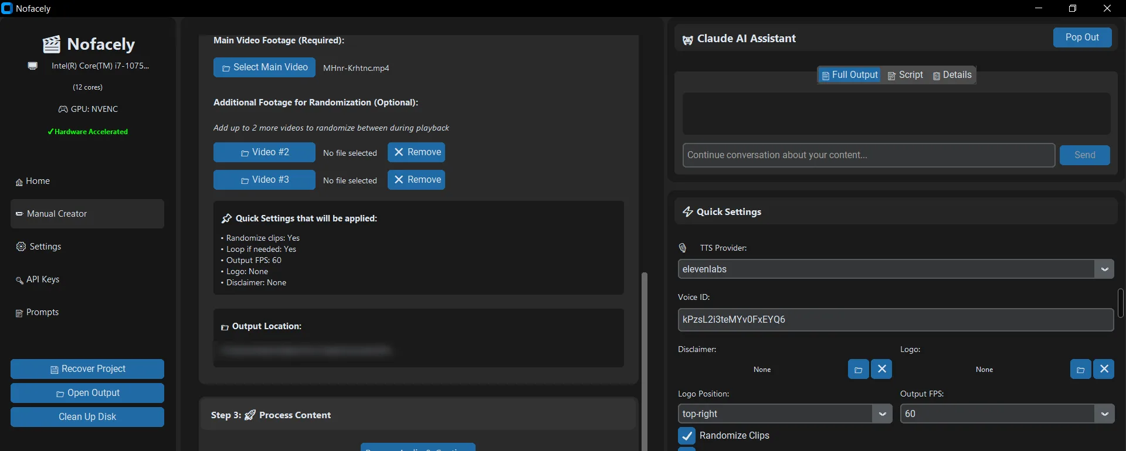Click the Disclaimer: None summary line
Screen dimensions: 1126x451
tap(253, 283)
